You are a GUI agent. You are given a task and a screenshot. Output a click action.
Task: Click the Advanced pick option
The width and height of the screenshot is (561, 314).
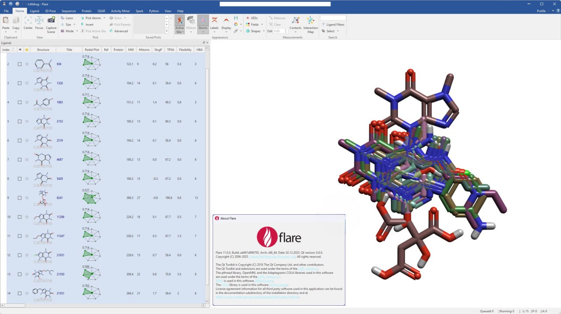119,31
